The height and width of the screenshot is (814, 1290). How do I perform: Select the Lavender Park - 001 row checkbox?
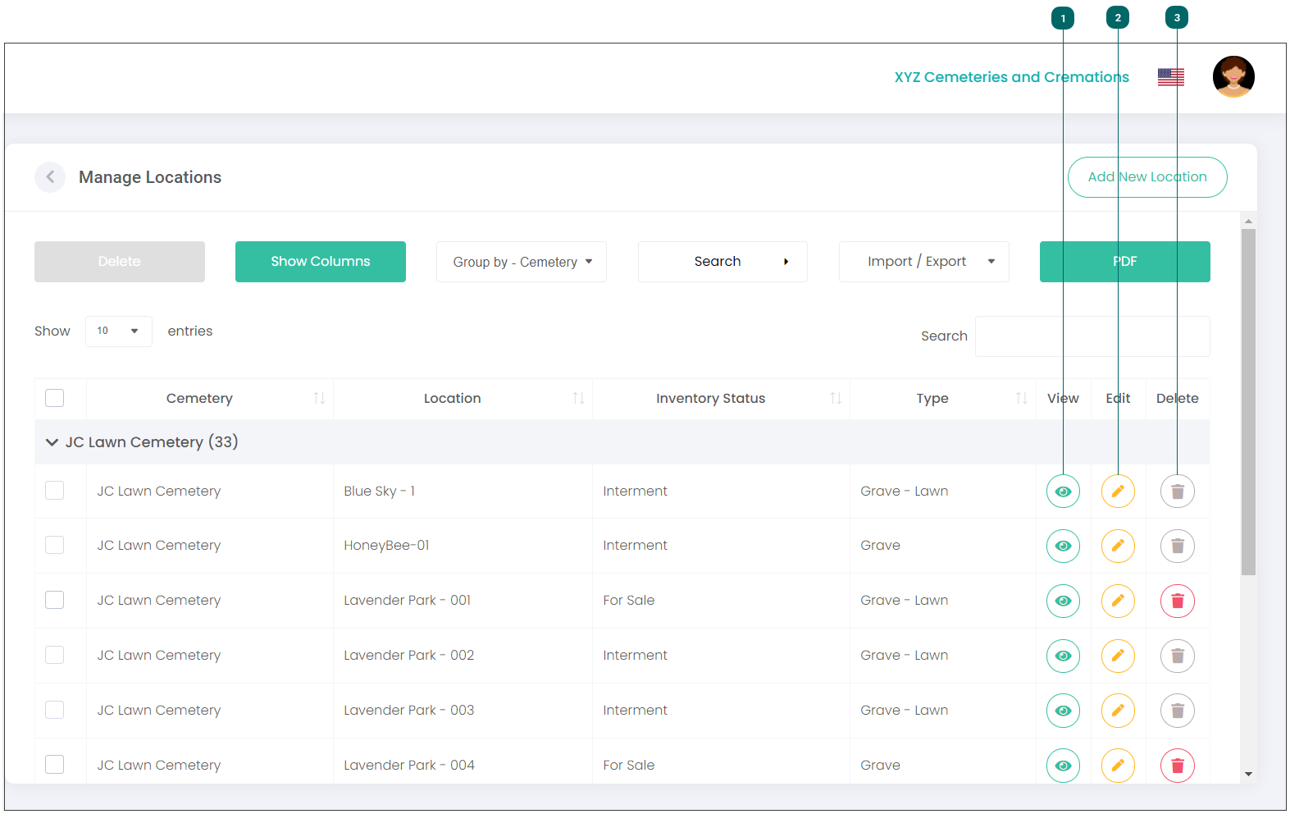point(55,600)
